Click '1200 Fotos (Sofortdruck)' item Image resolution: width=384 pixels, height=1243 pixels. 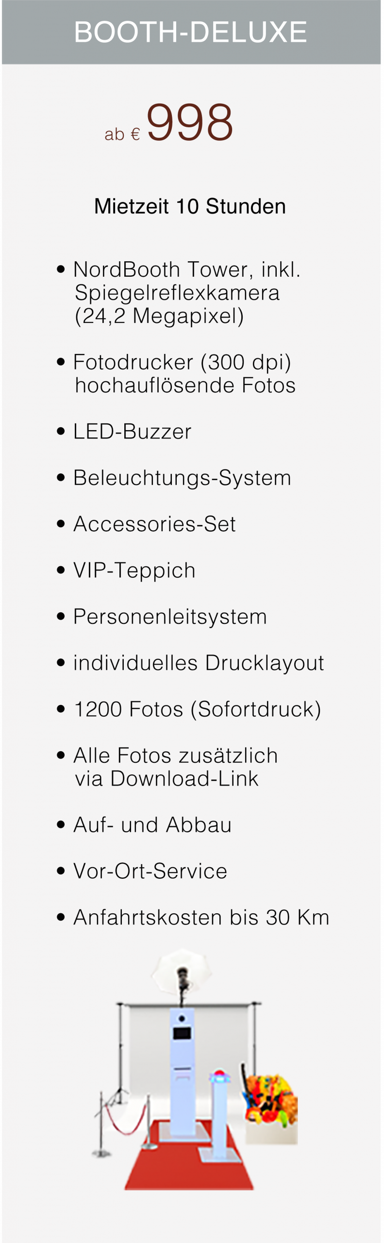tap(197, 709)
